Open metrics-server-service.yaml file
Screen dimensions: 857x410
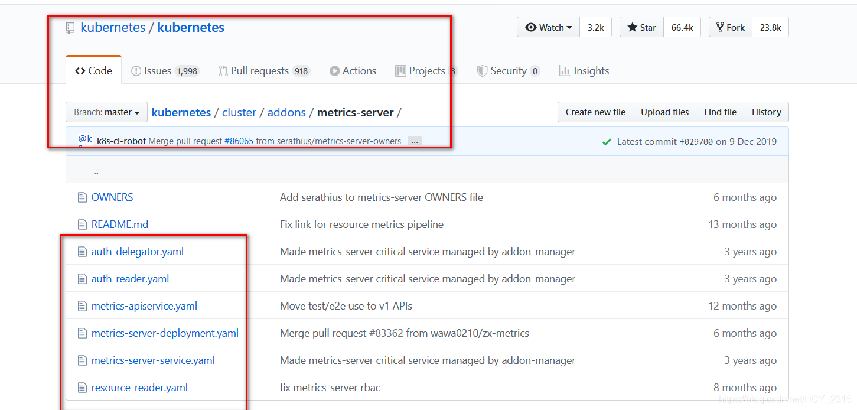click(x=153, y=360)
